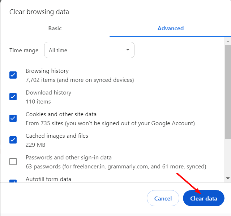Screen dimensions: 231x216
Task: Click the '63 passwords' description text
Action: click(x=116, y=167)
